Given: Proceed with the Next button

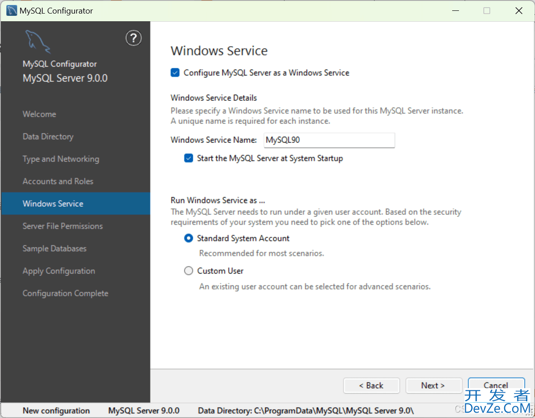Looking at the screenshot, I should coord(434,385).
